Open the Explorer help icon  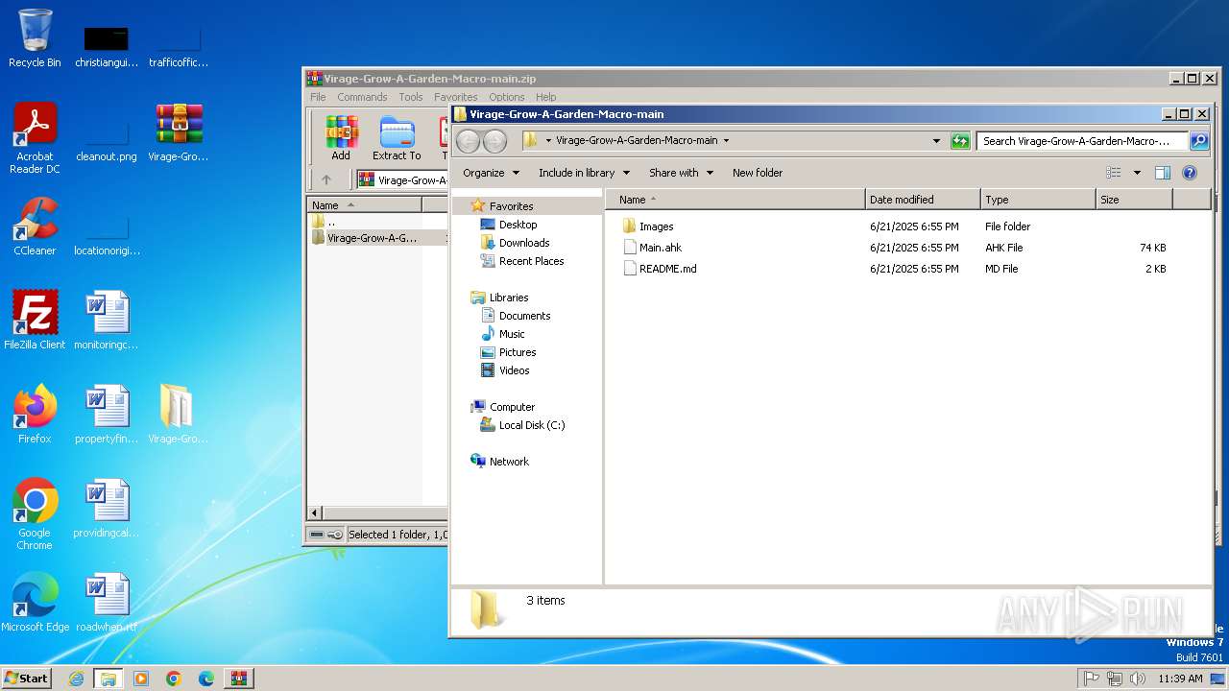tap(1190, 173)
